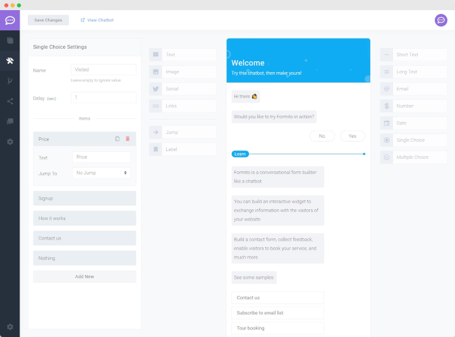This screenshot has width=455, height=337.
Task: Select Subscribe to email list sample
Action: 277,313
